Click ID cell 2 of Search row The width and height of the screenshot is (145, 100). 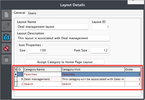20,84
